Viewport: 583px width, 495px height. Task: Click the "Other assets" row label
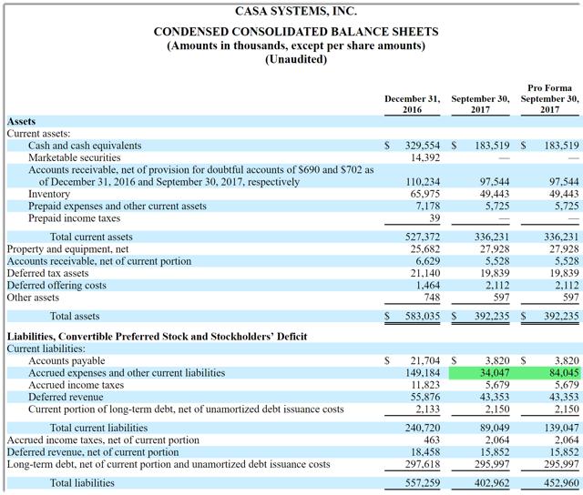click(33, 298)
